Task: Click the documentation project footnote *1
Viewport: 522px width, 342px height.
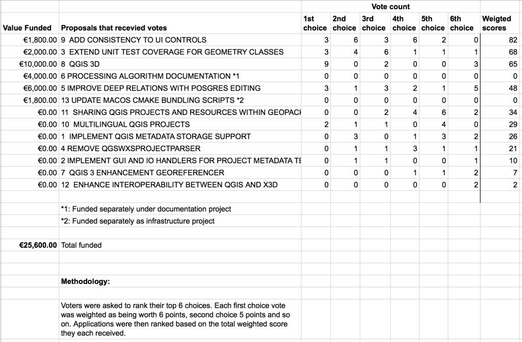Action: pyautogui.click(x=146, y=209)
